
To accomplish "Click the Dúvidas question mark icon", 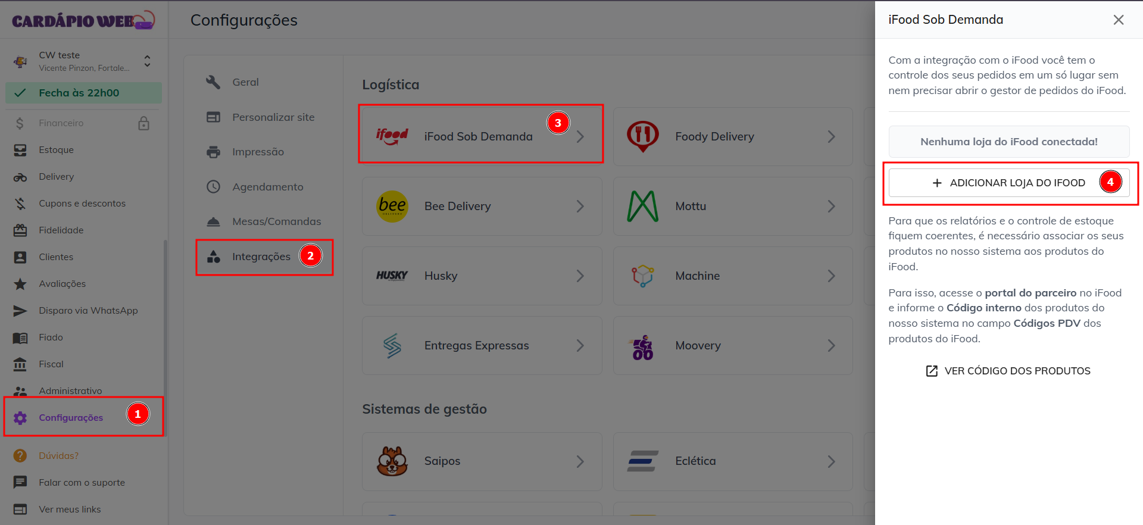I will point(20,456).
